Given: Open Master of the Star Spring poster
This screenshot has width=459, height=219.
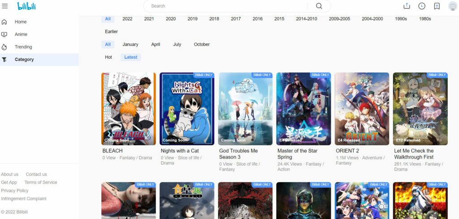Looking at the screenshot, I should (303, 109).
